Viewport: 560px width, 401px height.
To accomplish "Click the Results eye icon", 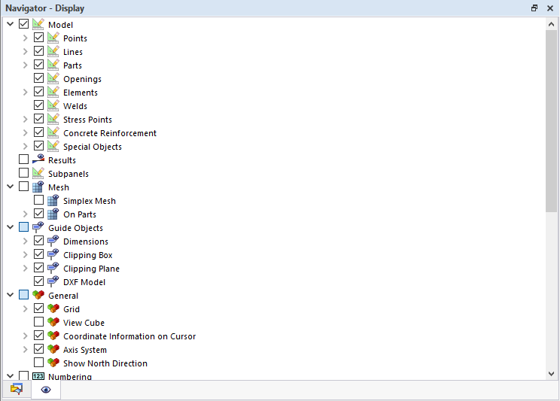I will (38, 159).
